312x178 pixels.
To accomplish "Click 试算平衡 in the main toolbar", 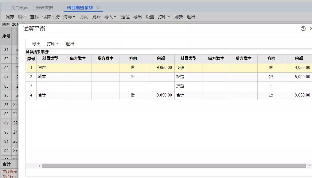I will click(51, 17).
